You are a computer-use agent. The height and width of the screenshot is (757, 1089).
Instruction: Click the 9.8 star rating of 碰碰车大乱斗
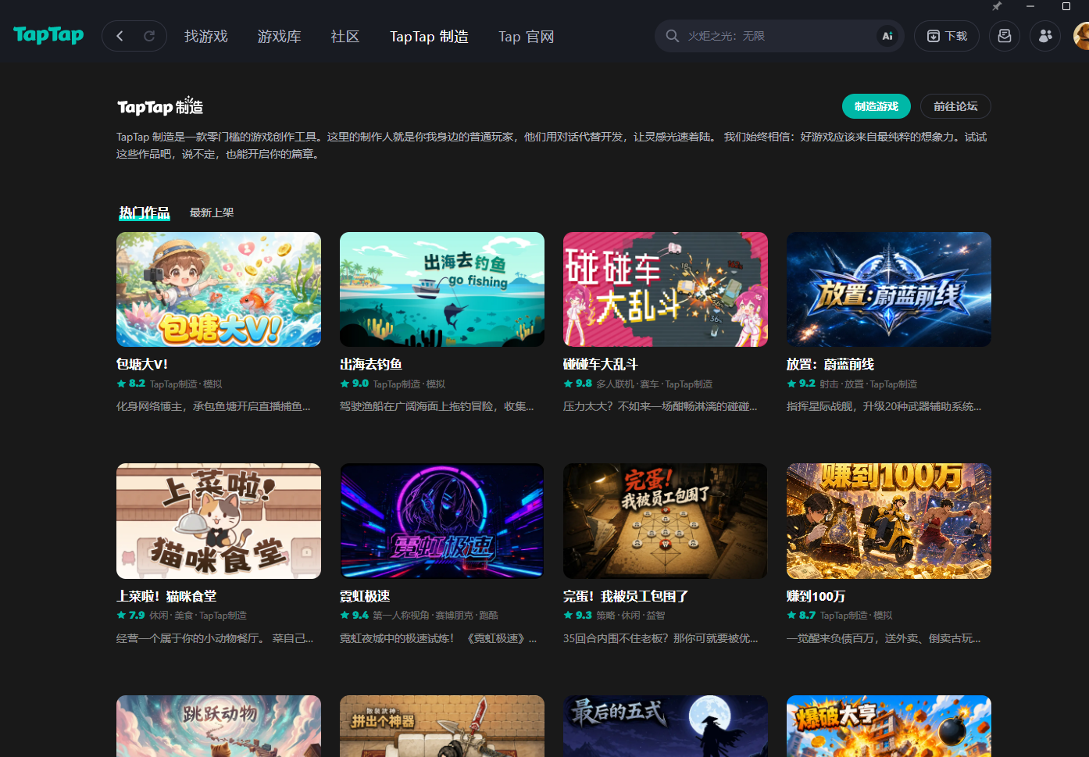point(578,384)
